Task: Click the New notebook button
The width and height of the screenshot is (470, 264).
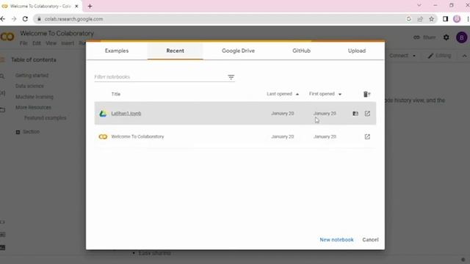Action: [x=336, y=240]
